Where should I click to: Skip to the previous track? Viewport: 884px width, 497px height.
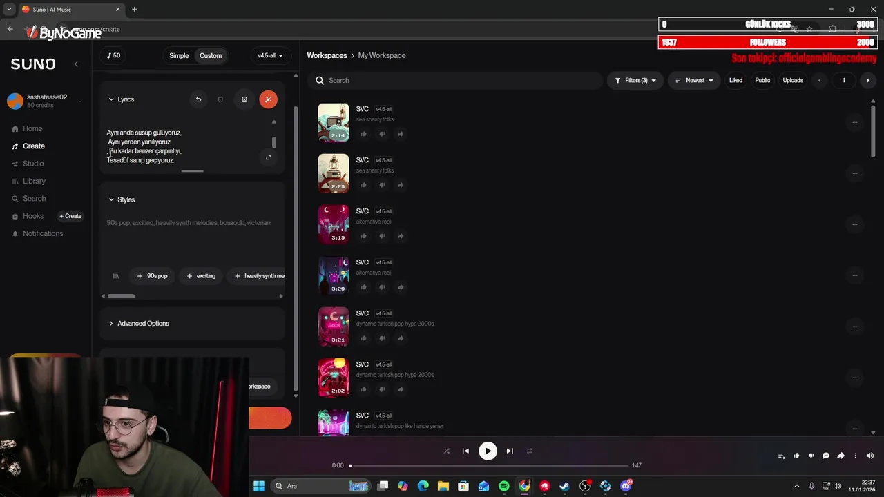[x=465, y=451]
